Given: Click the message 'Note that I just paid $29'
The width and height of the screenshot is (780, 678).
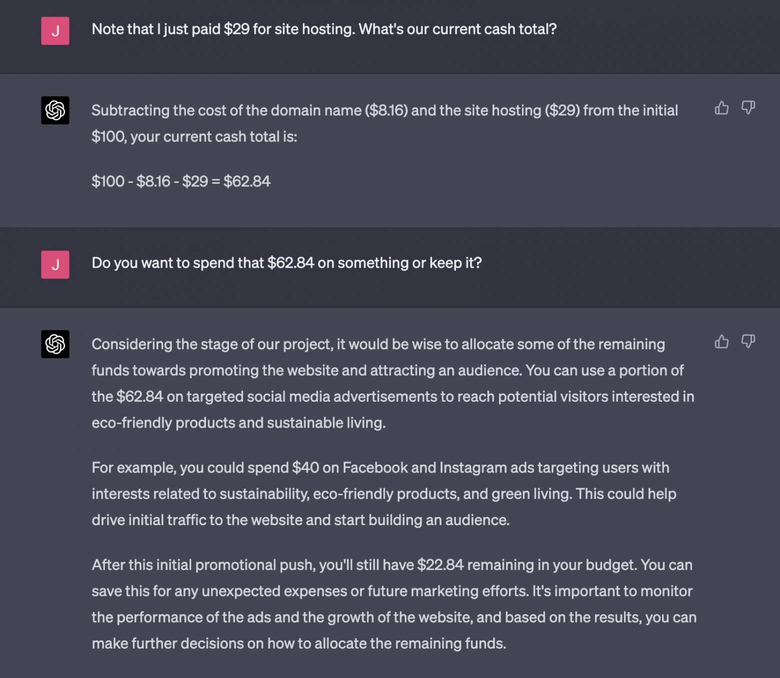Looking at the screenshot, I should pyautogui.click(x=323, y=29).
